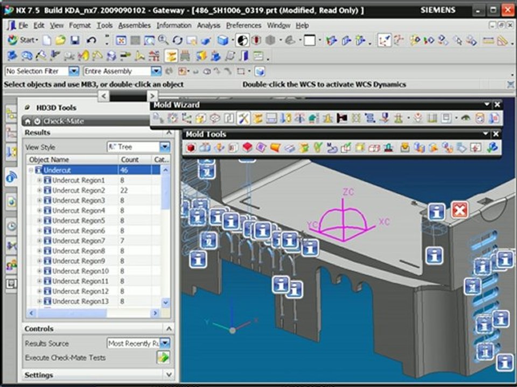Screen dimensions: 517x387
Task: Expand the Undercut Region1 node
Action: (x=39, y=181)
